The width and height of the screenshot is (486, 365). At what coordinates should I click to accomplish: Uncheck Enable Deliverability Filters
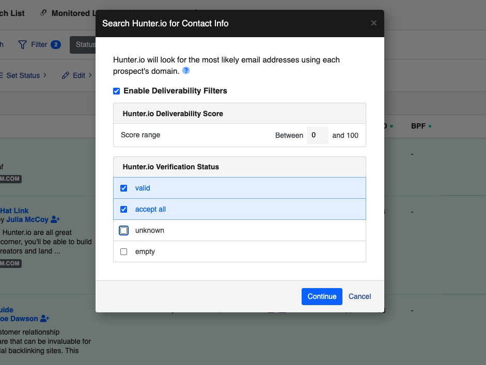116,91
